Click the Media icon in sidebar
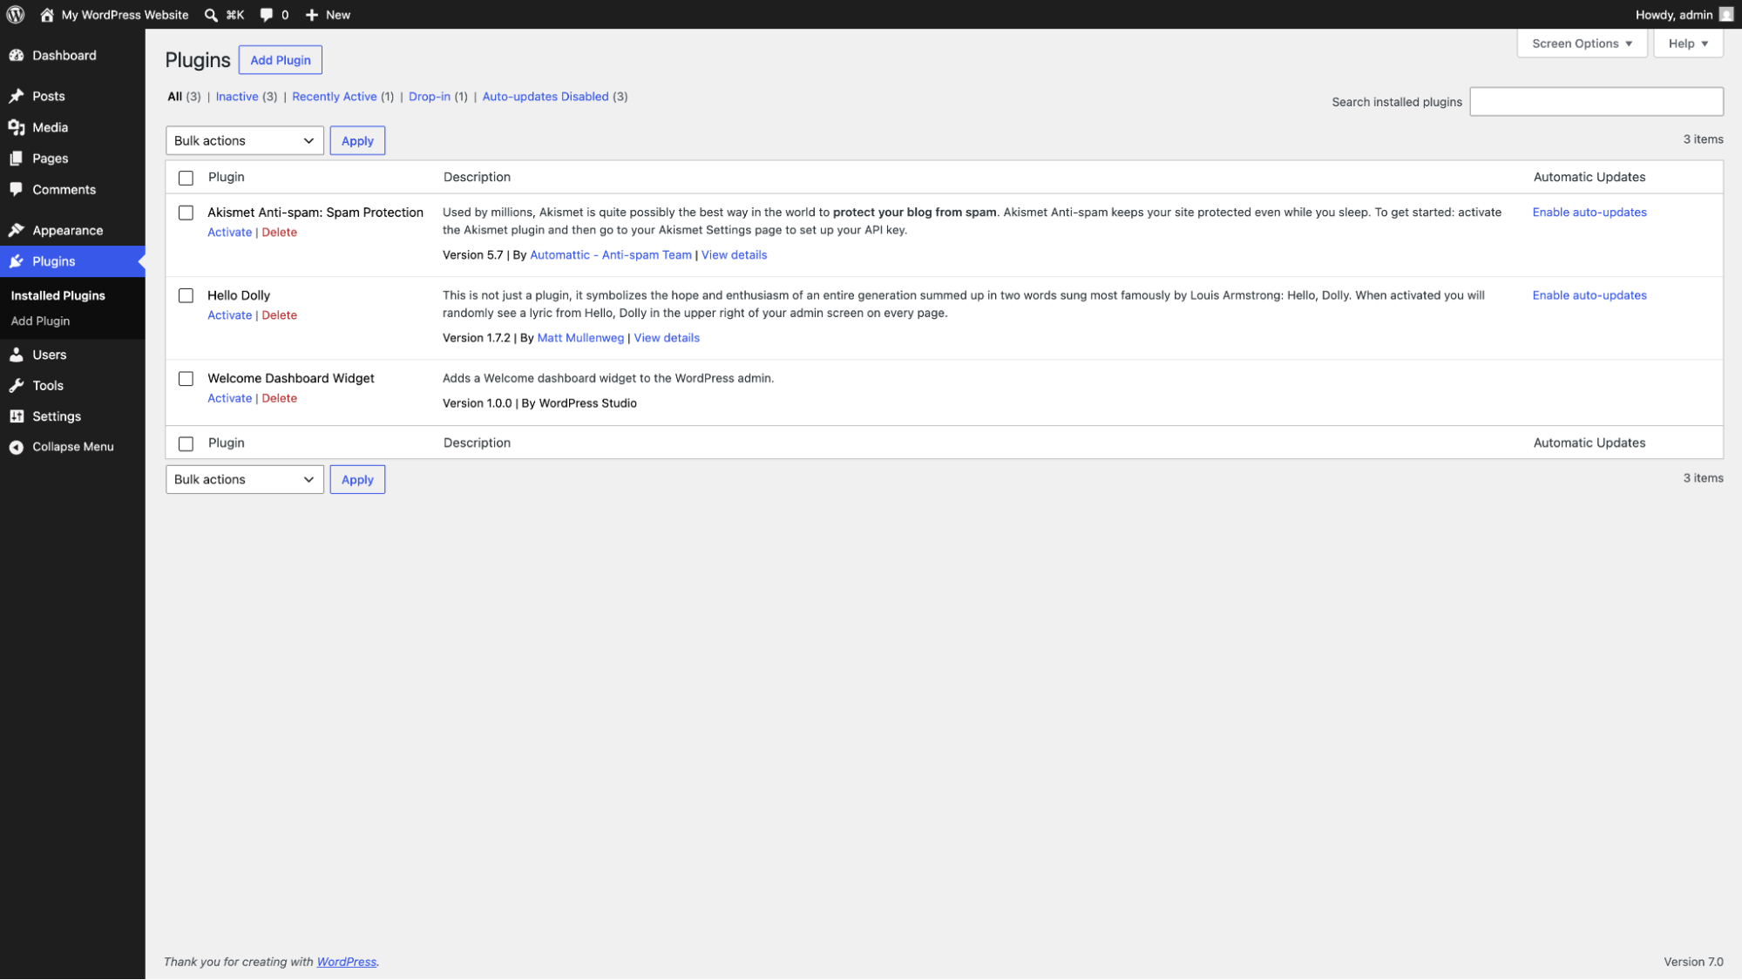The height and width of the screenshot is (980, 1742). tap(17, 127)
